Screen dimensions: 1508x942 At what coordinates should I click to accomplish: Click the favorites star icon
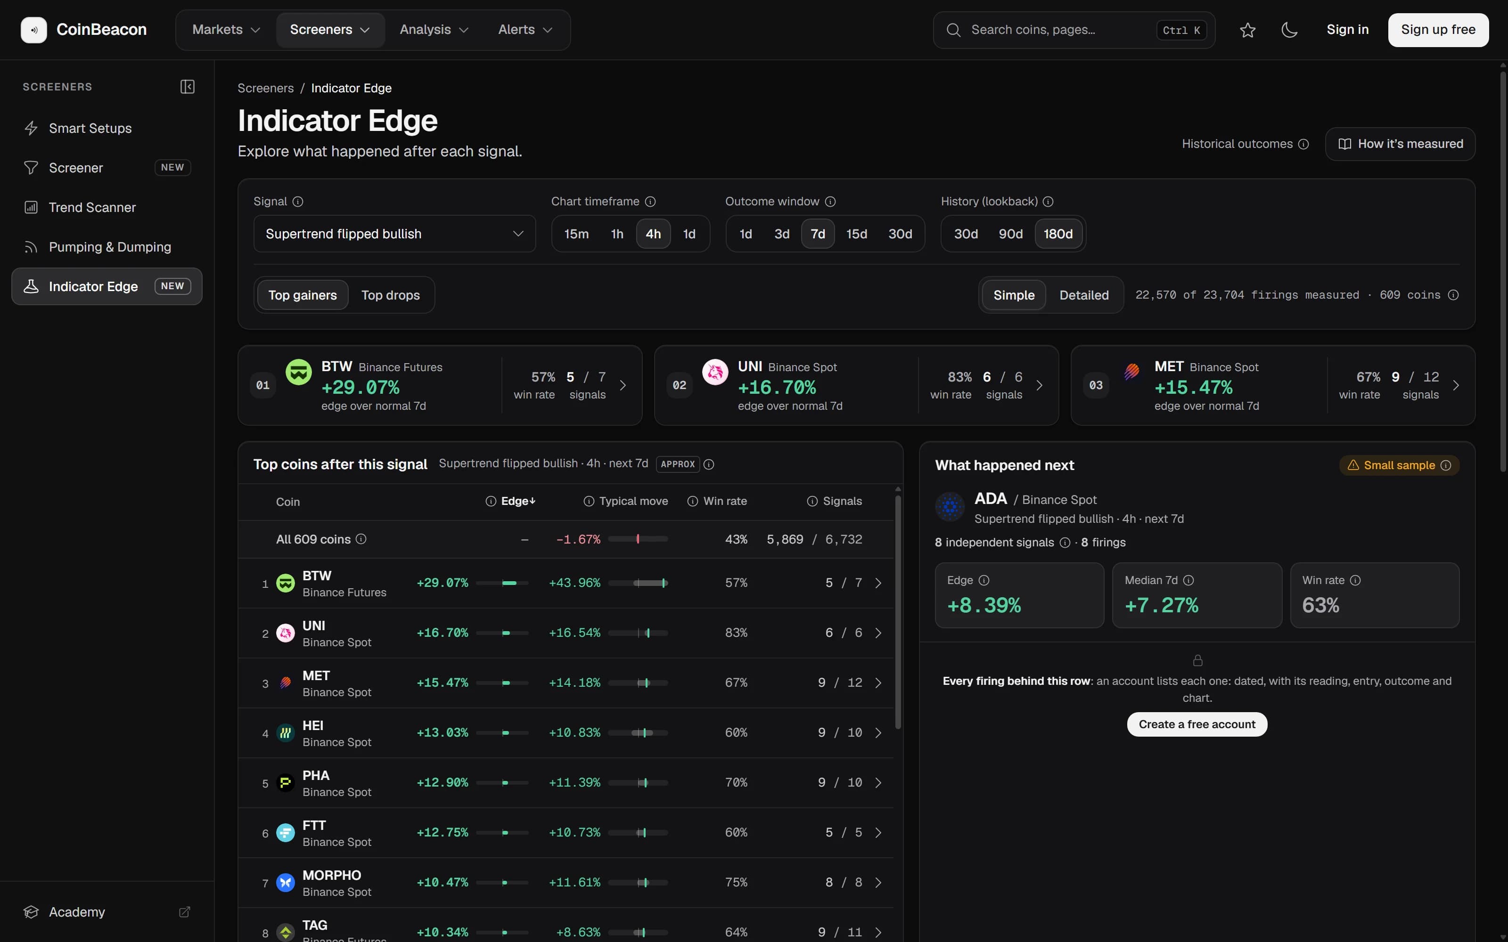coord(1247,30)
